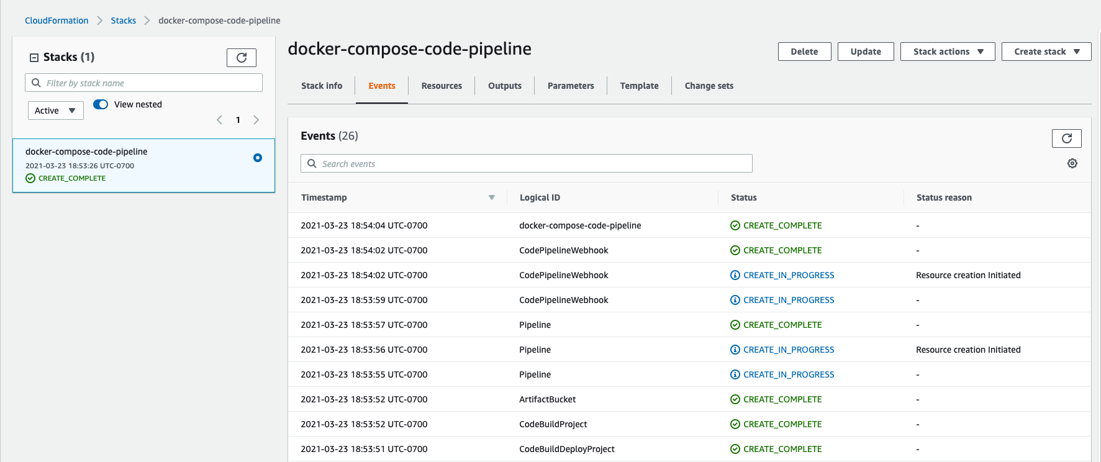
Task: Refresh the Events table
Action: click(1066, 138)
